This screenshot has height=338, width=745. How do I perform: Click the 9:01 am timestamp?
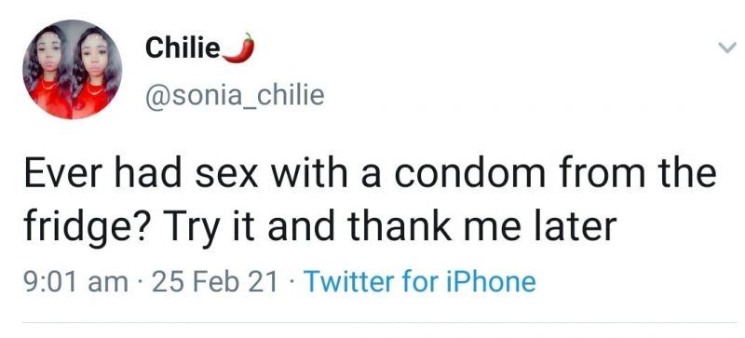(x=76, y=281)
